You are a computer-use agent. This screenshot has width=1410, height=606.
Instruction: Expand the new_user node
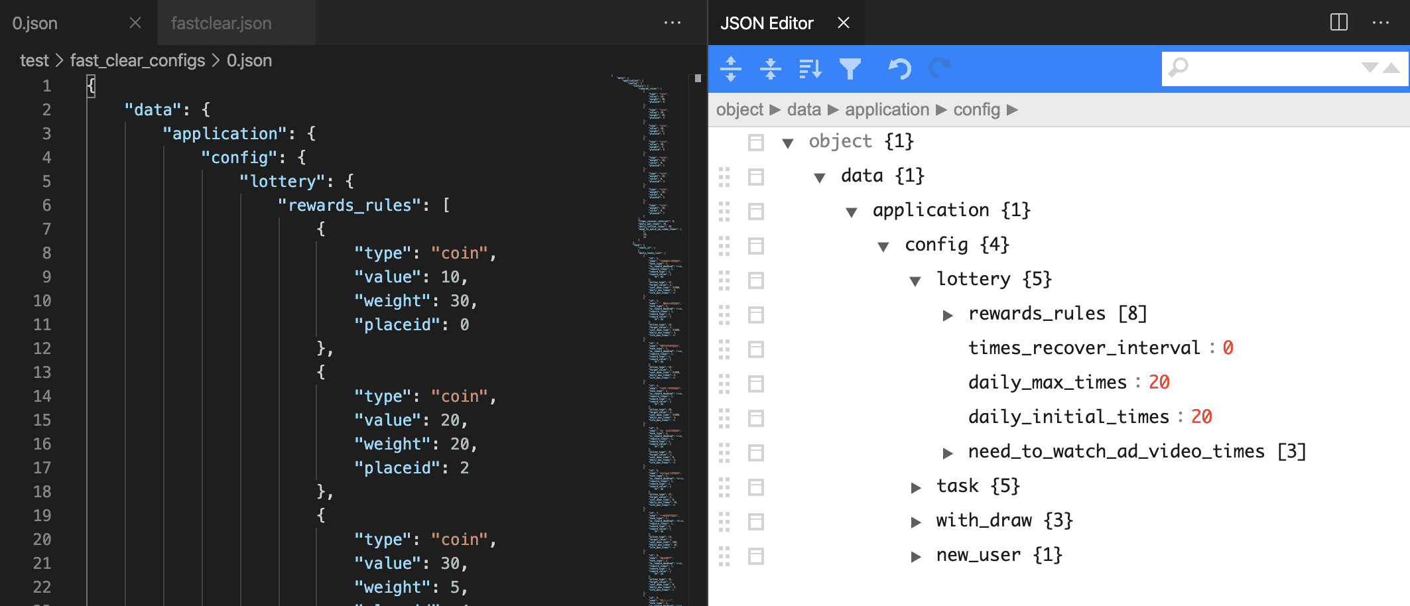pyautogui.click(x=916, y=557)
